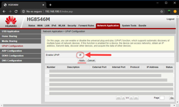179x107 pixels.
Task: Click the Internal Port column header
Action: (119, 67)
